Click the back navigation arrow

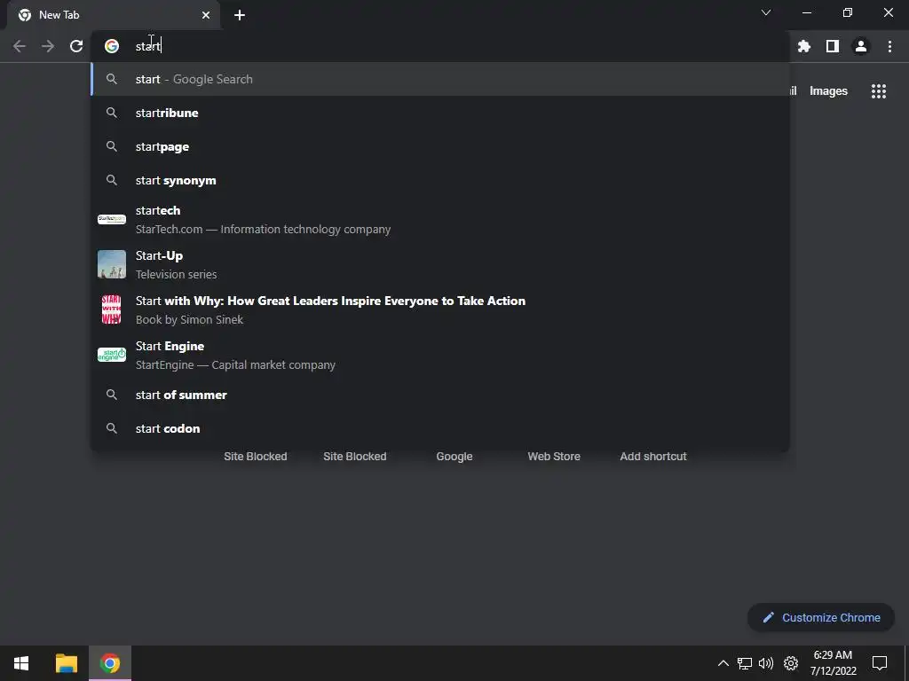point(20,46)
